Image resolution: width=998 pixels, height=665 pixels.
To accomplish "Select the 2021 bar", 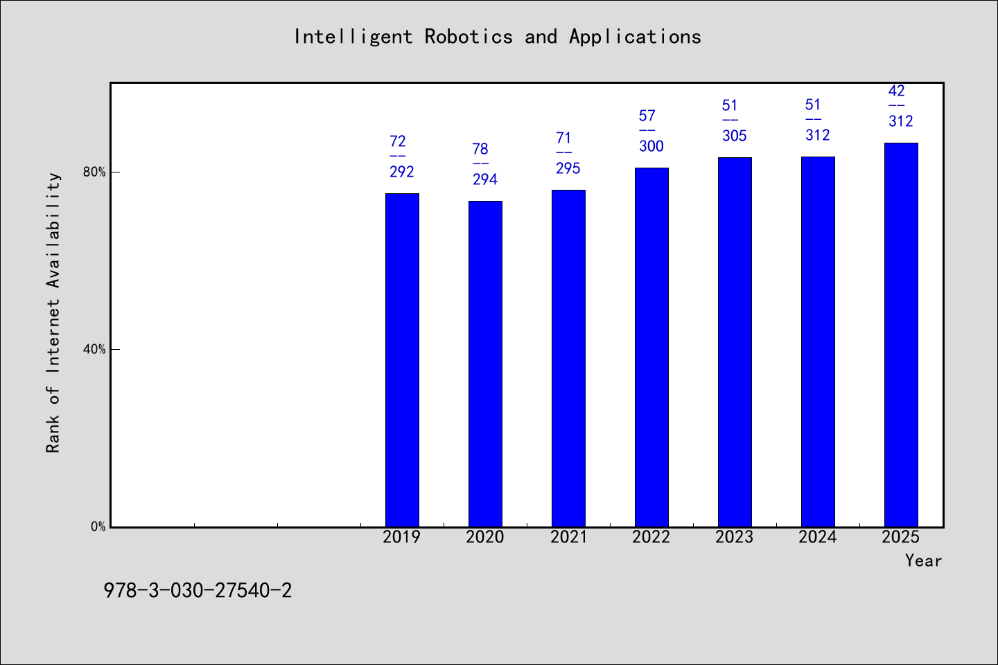I will 568,358.
